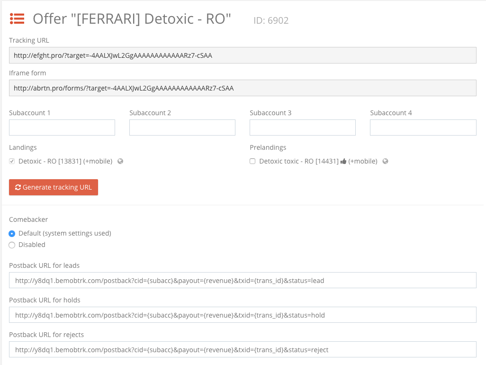Click the Tracking URL field
This screenshot has height=365, width=486.
(x=243, y=55)
